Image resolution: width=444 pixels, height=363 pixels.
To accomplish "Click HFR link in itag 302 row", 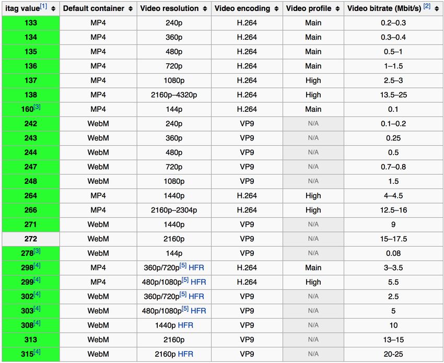I will (196, 297).
